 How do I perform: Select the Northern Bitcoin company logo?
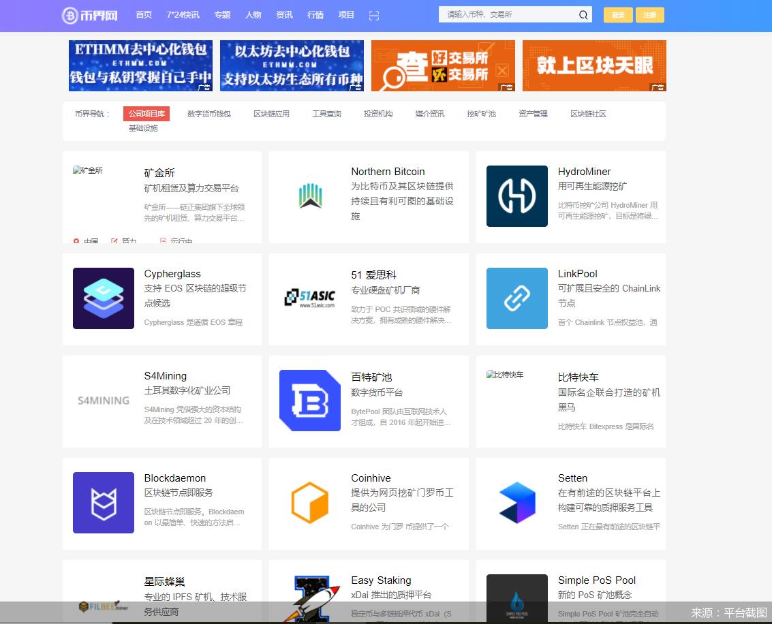pos(310,196)
